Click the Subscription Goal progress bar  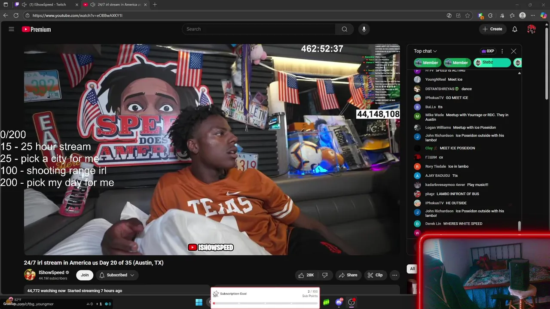point(265,303)
